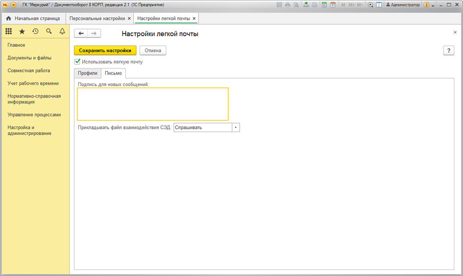Open the sections grid menu icon
This screenshot has width=463, height=276.
coord(8,31)
